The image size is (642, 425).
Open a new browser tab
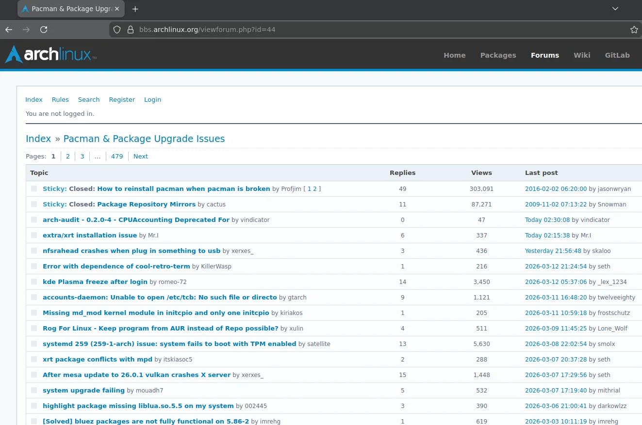coord(135,9)
